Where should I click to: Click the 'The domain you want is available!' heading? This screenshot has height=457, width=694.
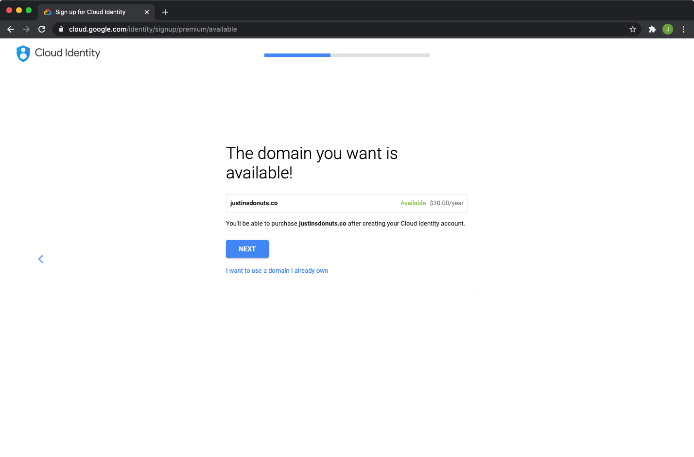(x=312, y=163)
